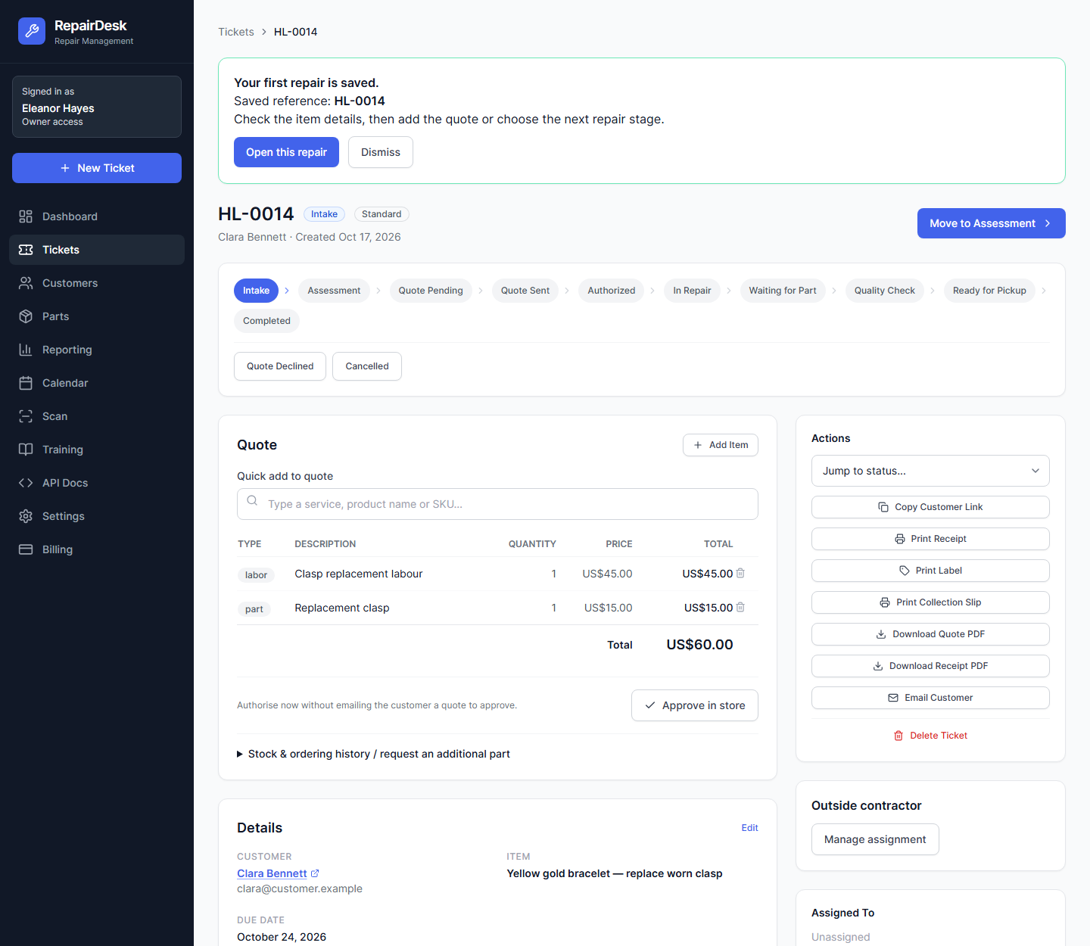Click the Cancelled status button

(367, 366)
